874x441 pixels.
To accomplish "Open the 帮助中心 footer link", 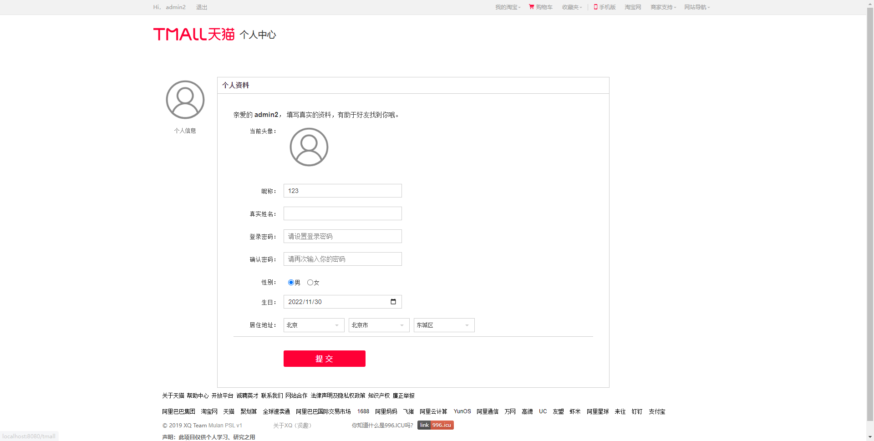I will [198, 396].
